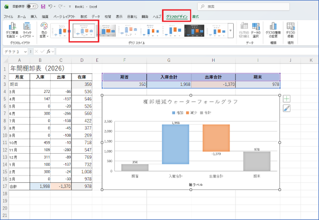Select column A header

point(20,60)
